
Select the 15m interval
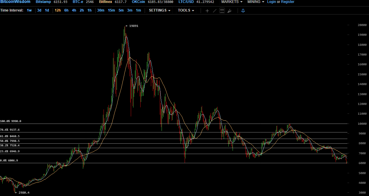coord(111,10)
